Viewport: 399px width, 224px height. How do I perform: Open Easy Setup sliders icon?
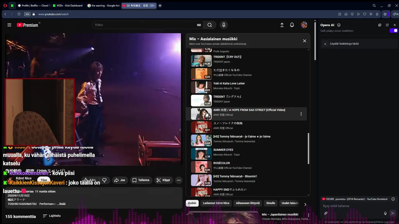pyautogui.click(x=371, y=14)
